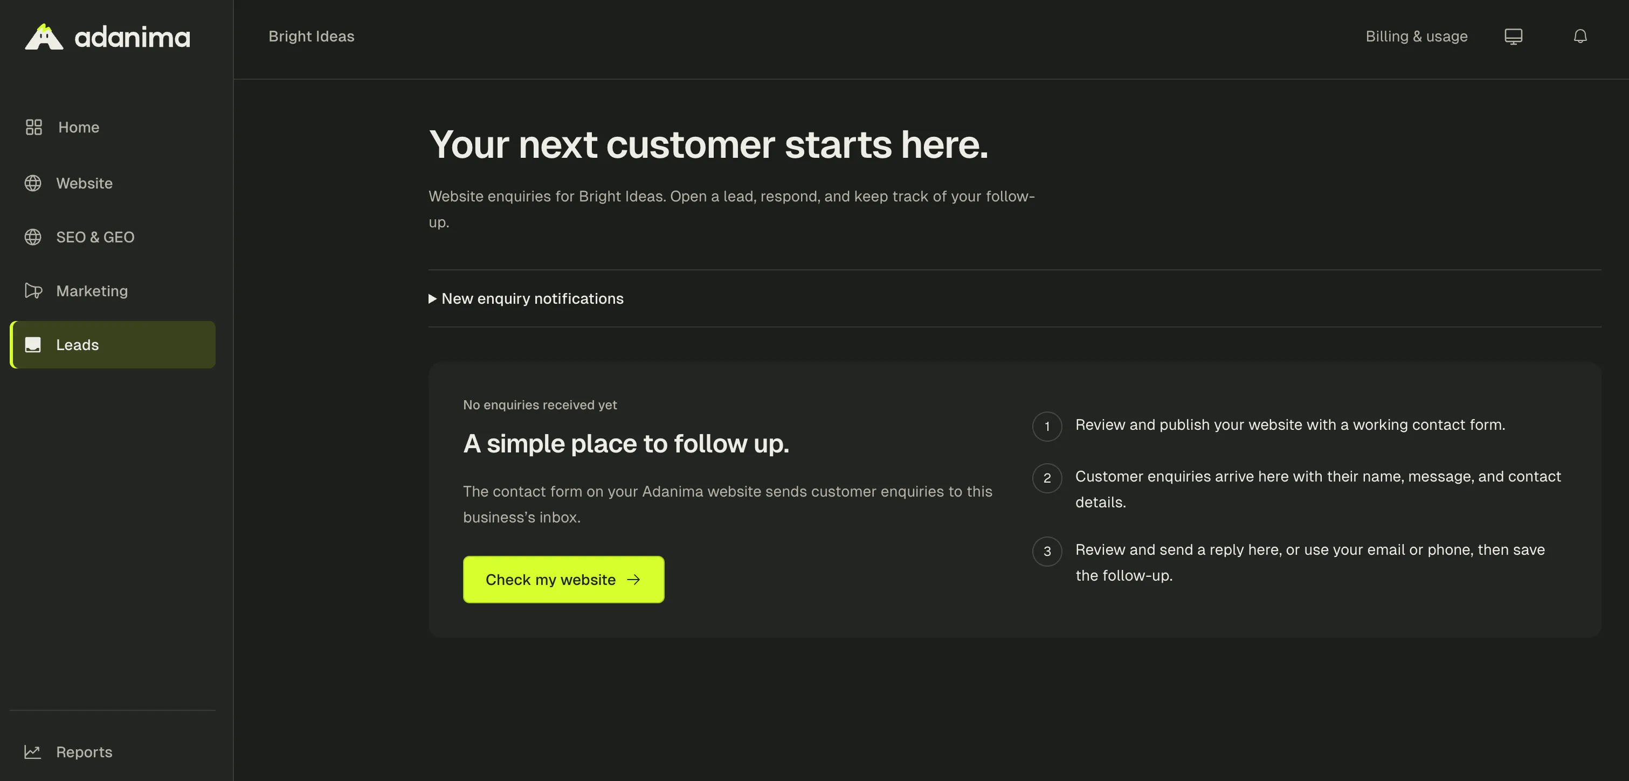Click the "The contact form on your Adanima website" paragraph
The height and width of the screenshot is (781, 1629).
point(727,504)
